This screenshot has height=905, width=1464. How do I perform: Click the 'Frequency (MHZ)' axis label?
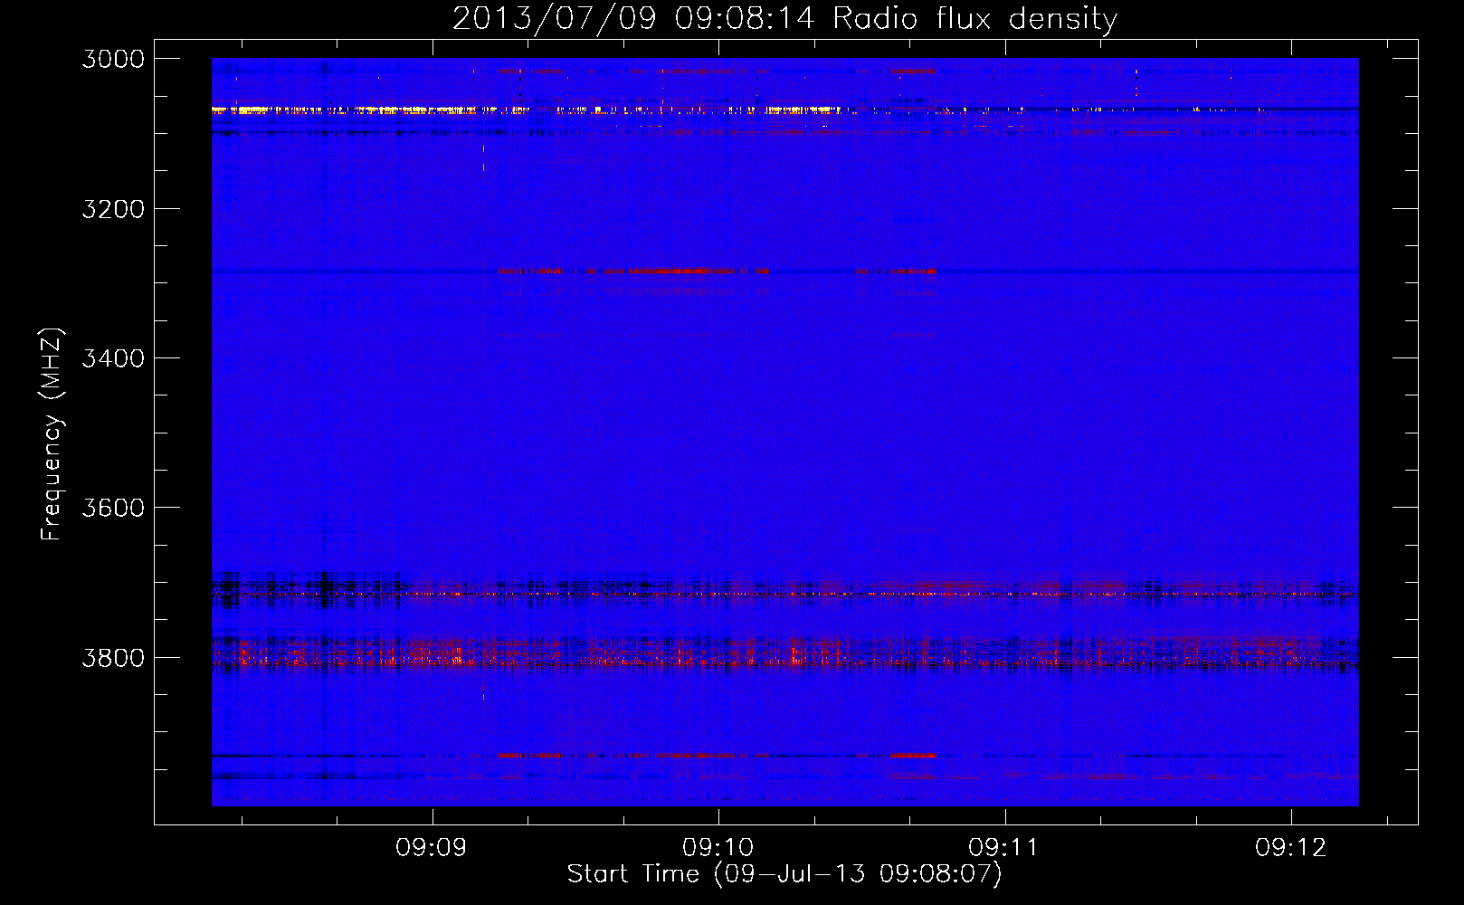point(52,434)
